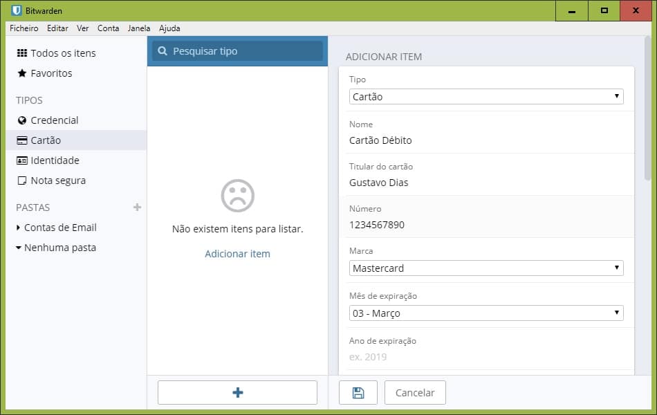Filter by Identidade type
Viewport: 657px width, 415px height.
(x=55, y=160)
